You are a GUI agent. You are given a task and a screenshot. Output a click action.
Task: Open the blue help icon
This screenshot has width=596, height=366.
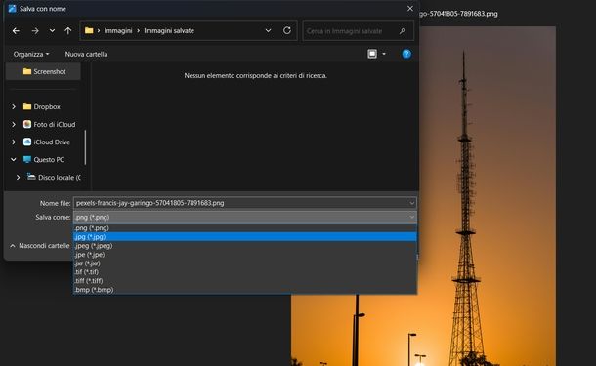(x=406, y=54)
